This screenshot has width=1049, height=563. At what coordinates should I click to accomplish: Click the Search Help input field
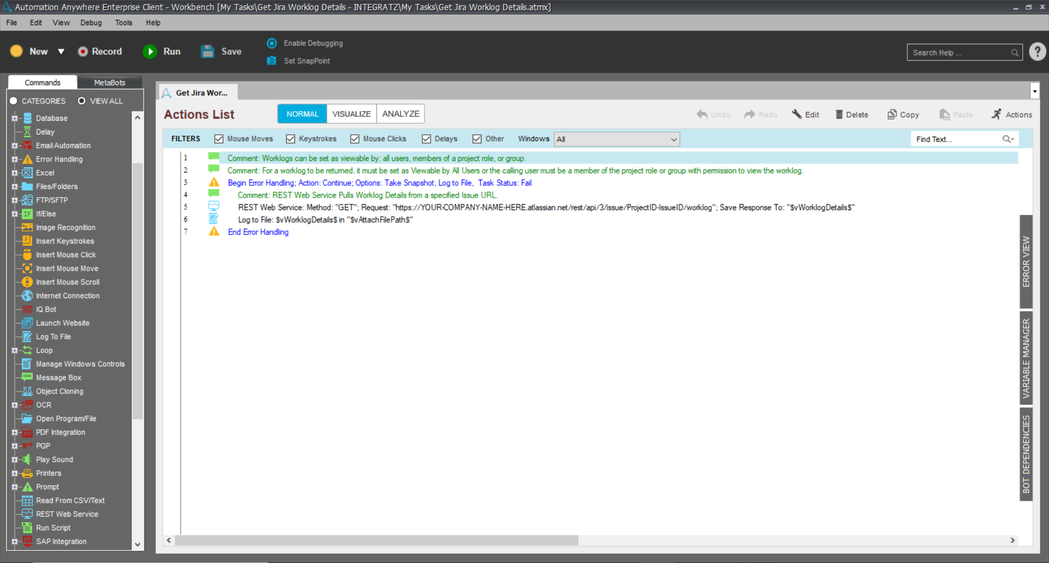click(964, 52)
